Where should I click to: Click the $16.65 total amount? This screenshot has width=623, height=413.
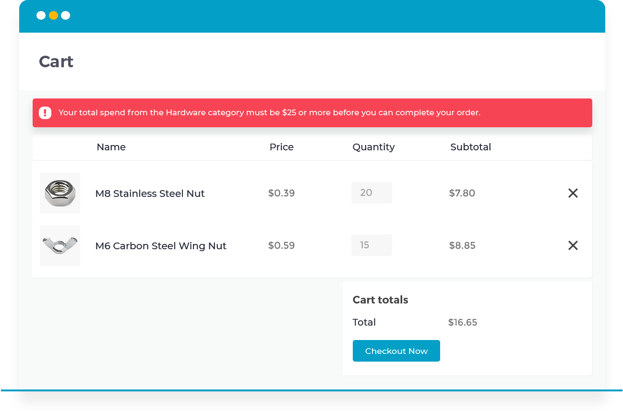coord(462,322)
